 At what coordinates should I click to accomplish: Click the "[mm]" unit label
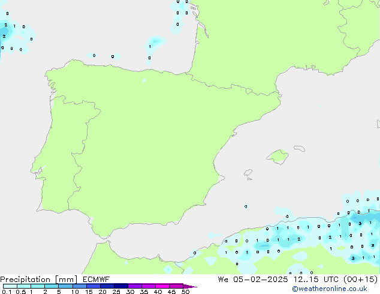(67, 280)
